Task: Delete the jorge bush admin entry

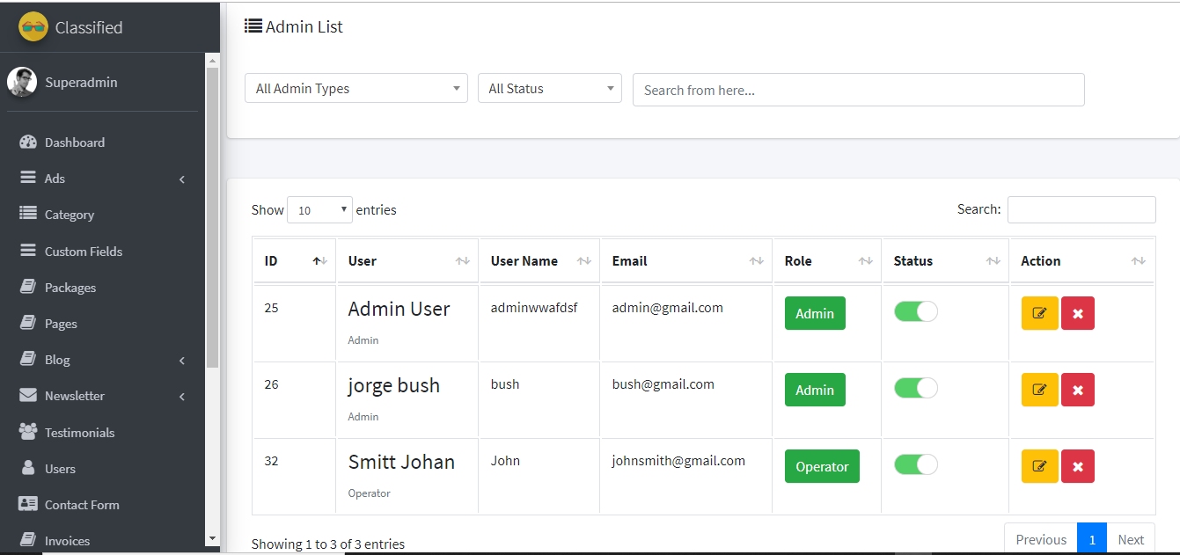Action: point(1078,389)
